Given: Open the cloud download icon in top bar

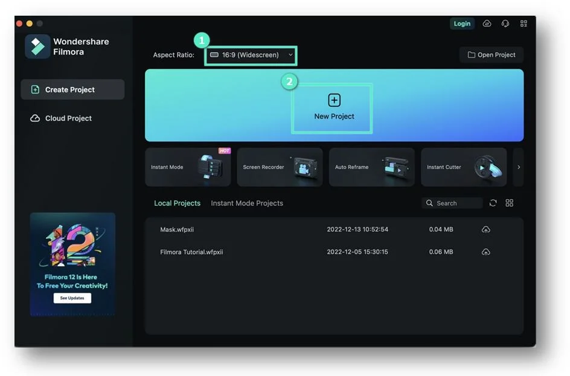Looking at the screenshot, I should (487, 24).
